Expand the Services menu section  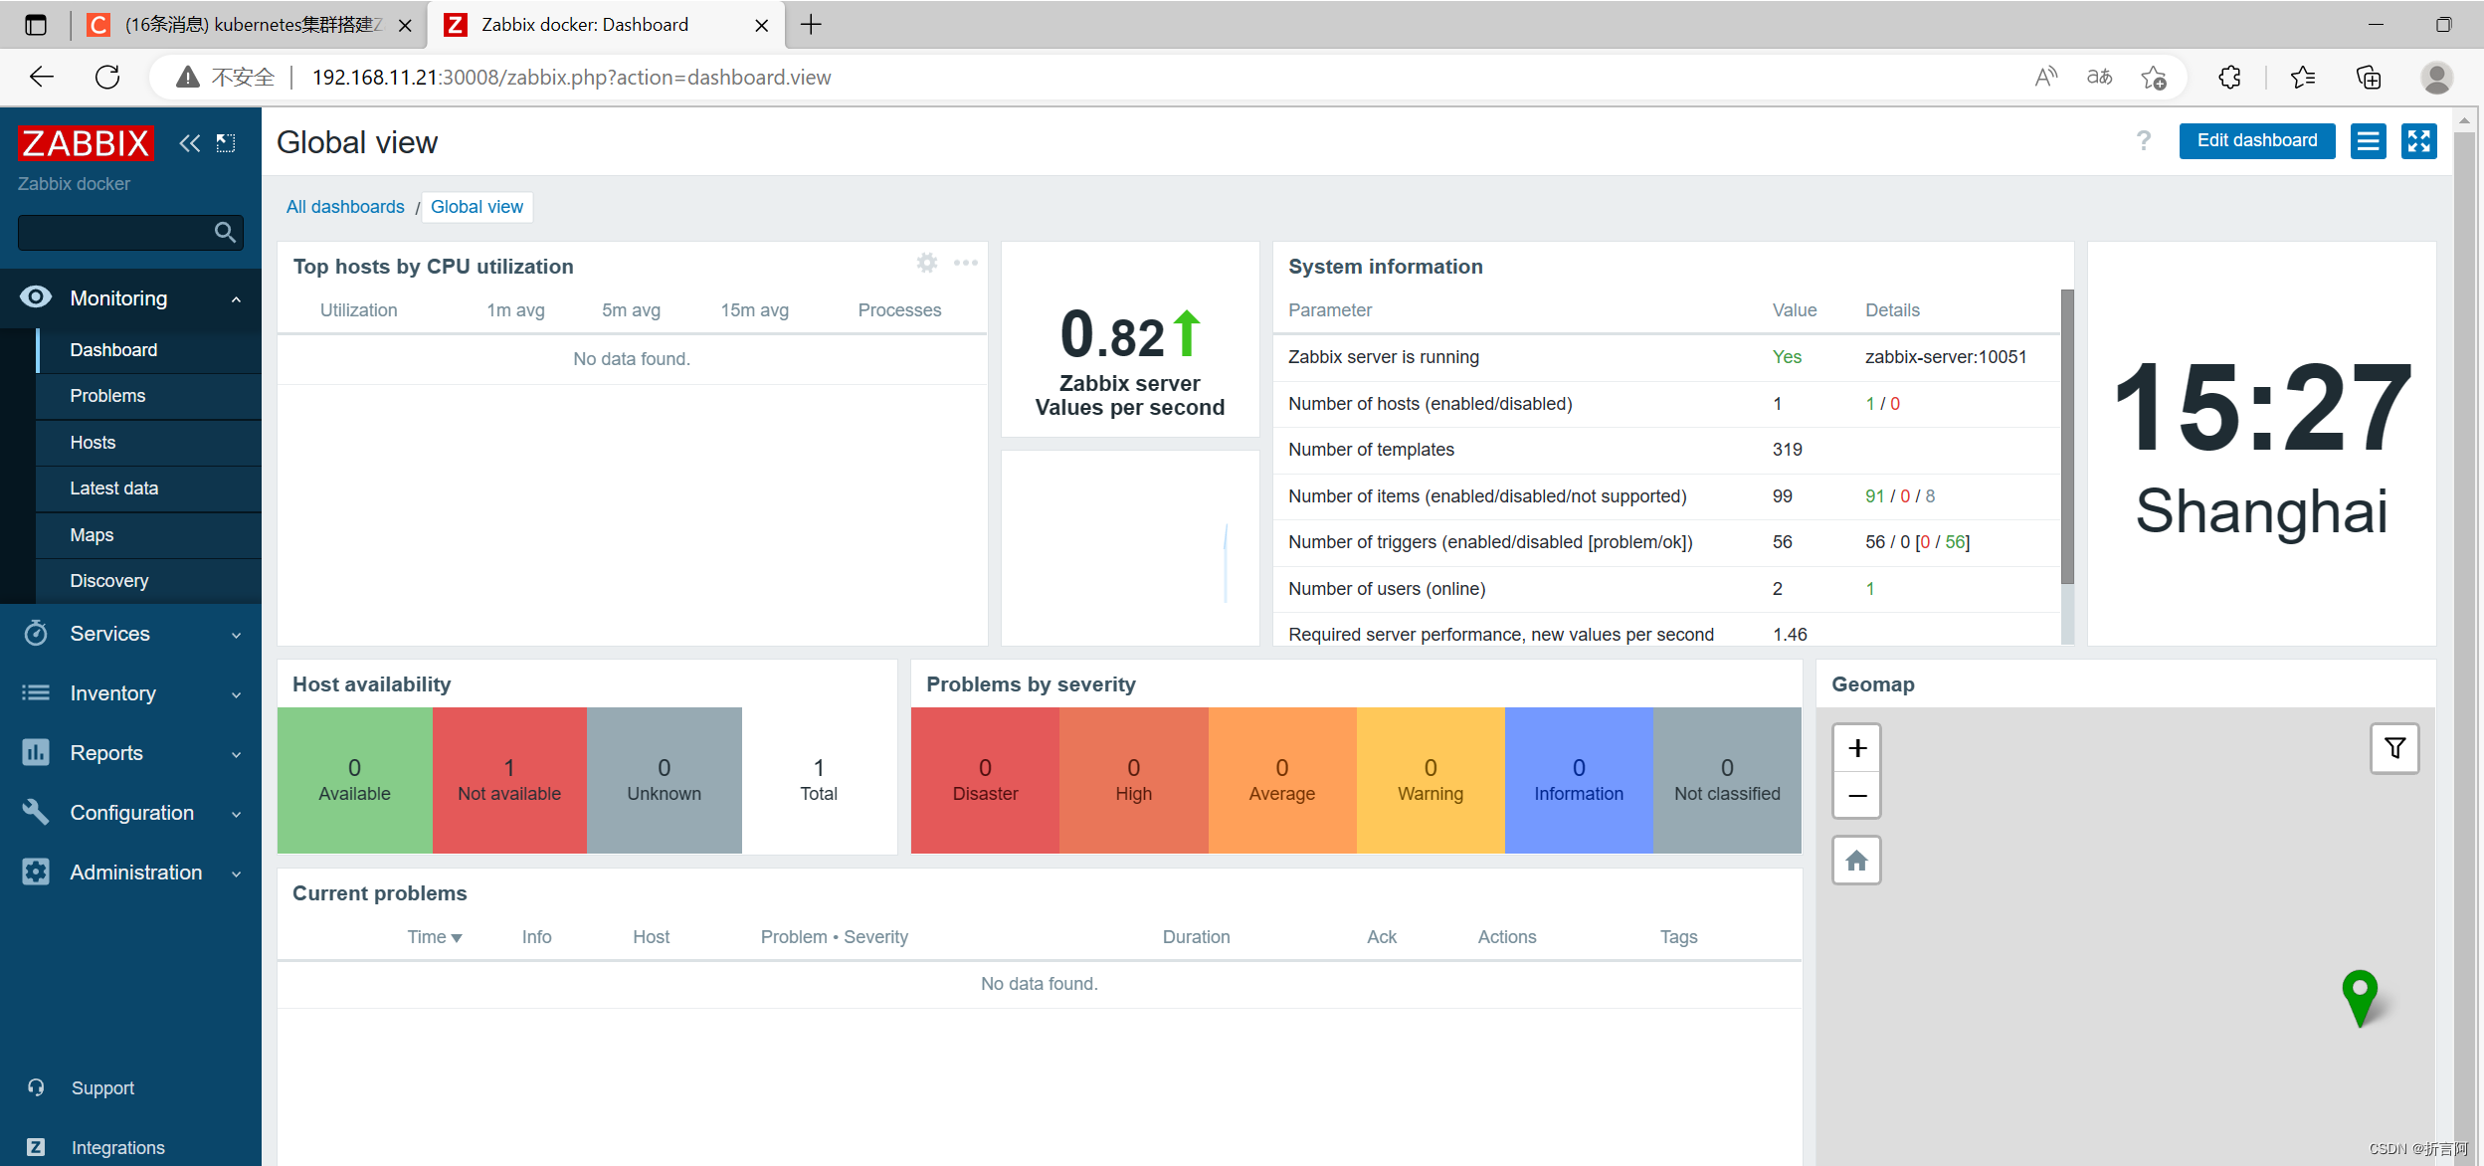236,635
